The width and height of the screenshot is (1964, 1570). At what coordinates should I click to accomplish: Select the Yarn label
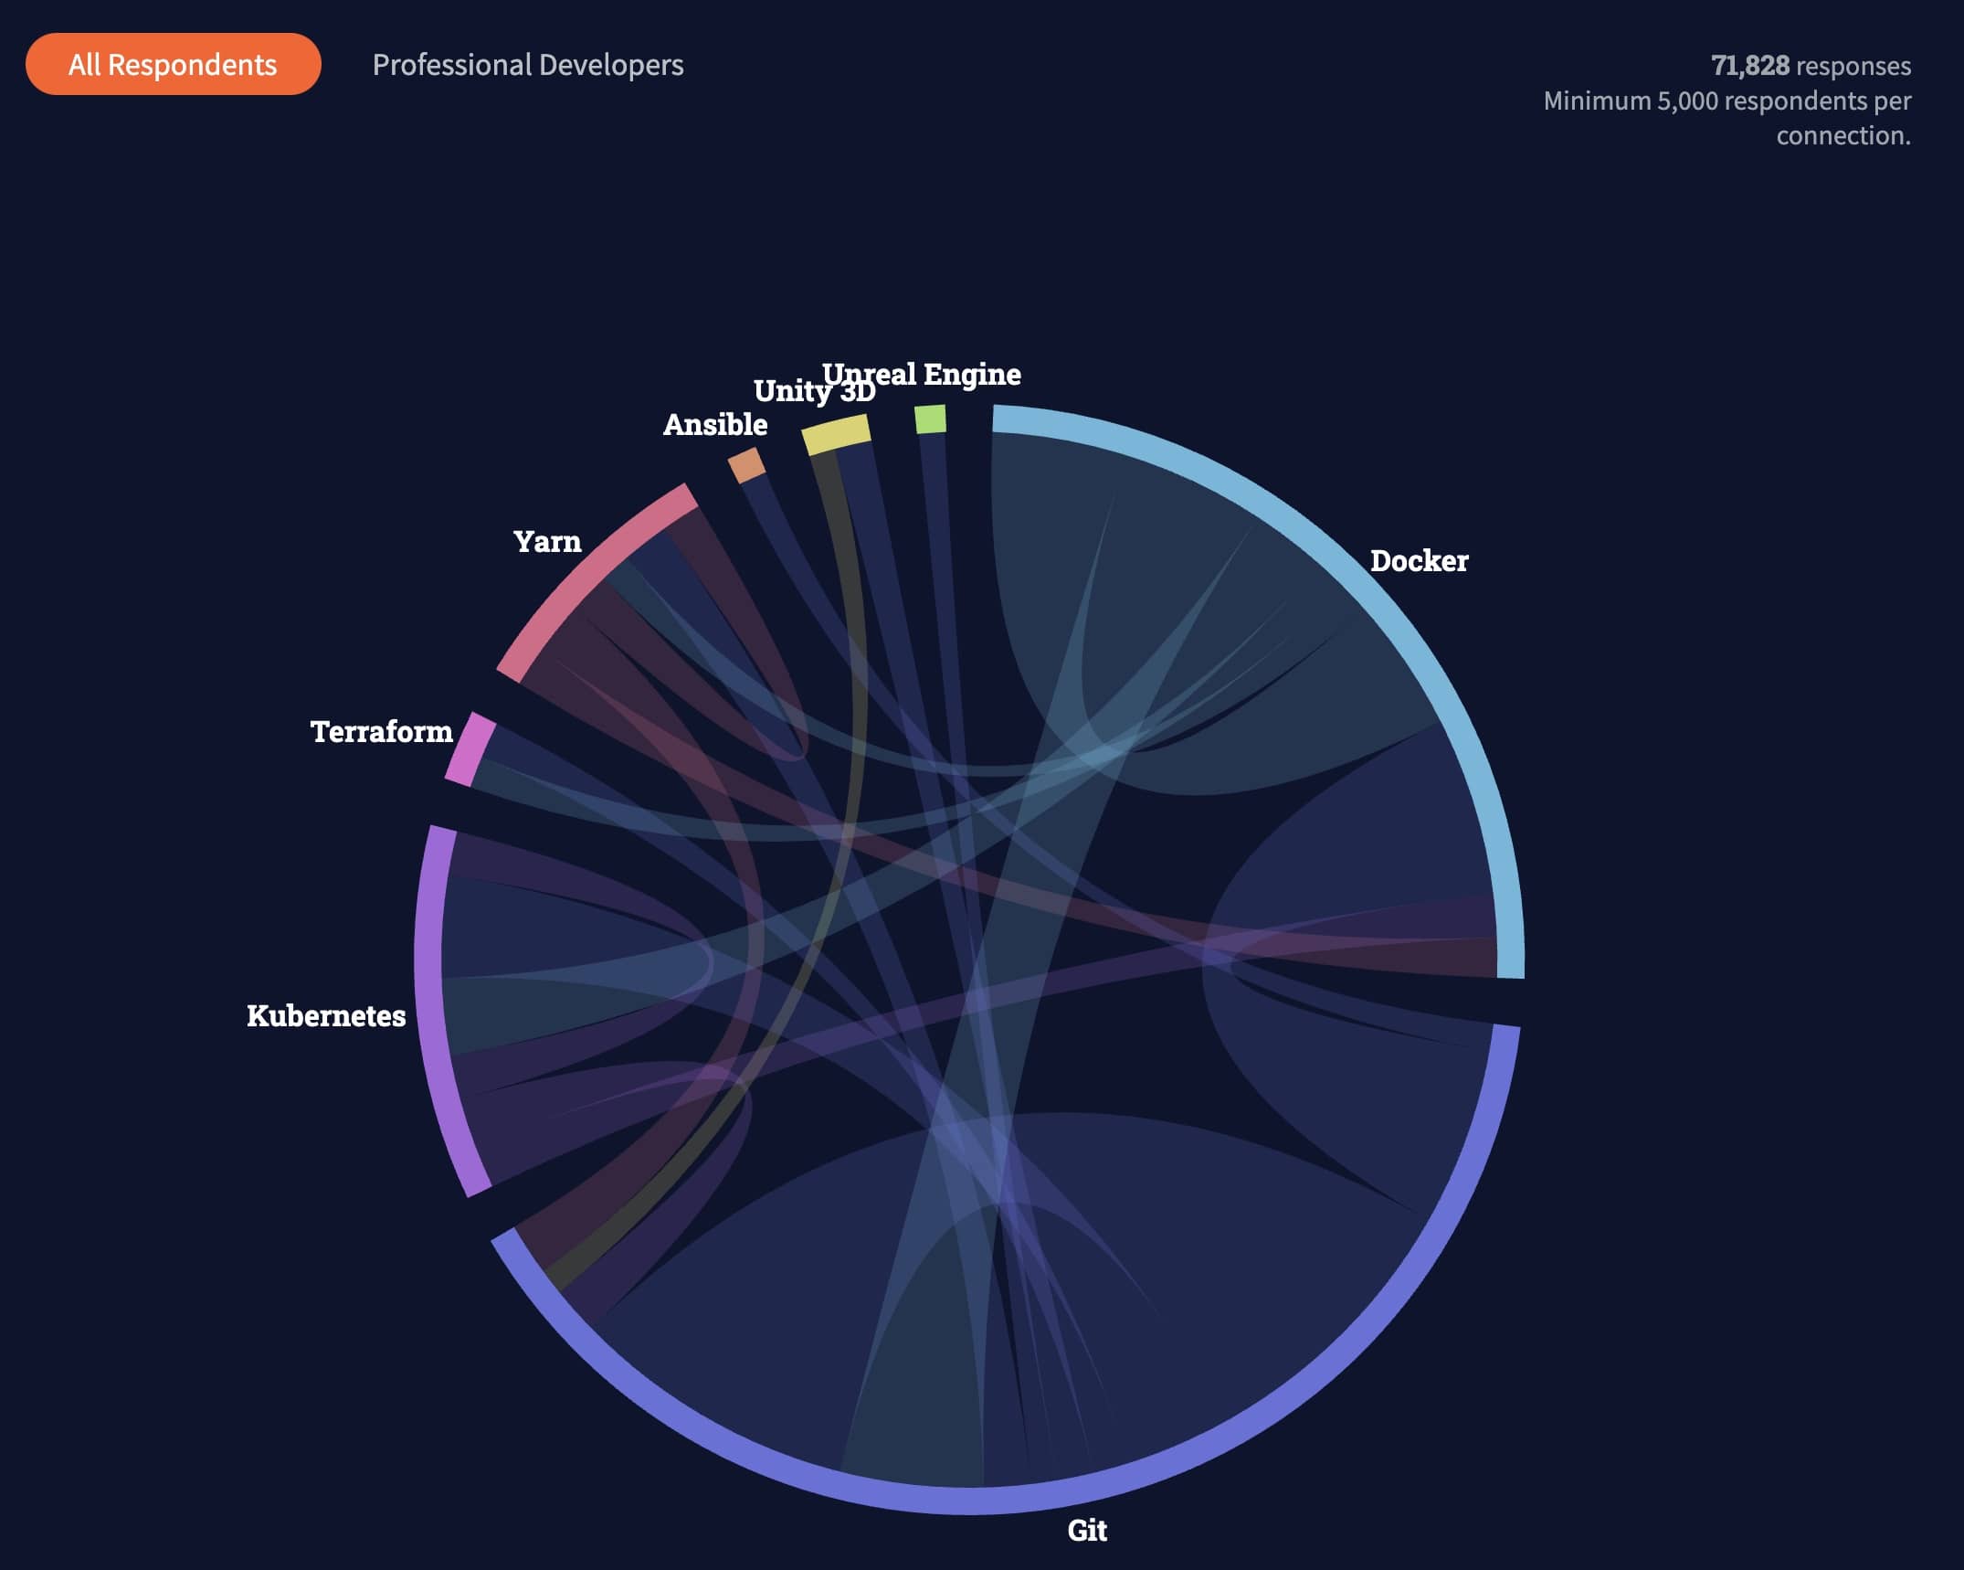pyautogui.click(x=547, y=541)
